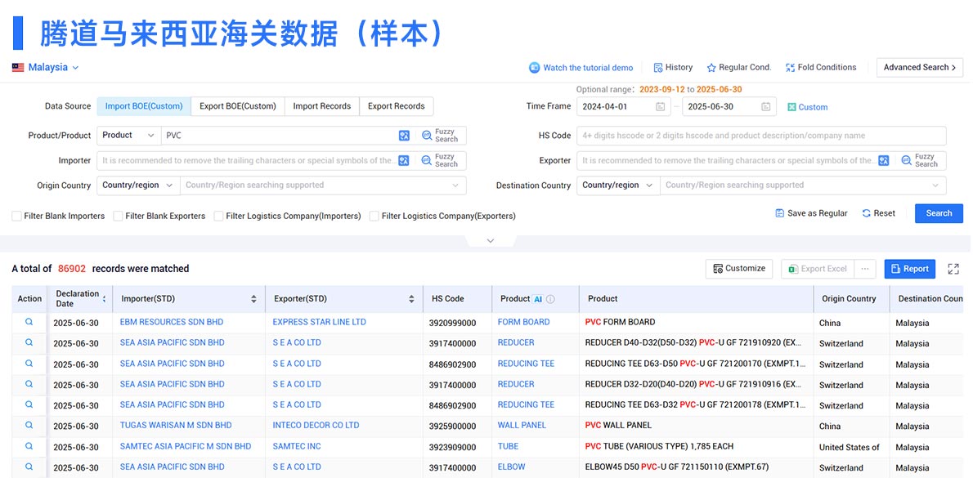Sort by Importer(STD) column arrows
973x478 pixels.
(253, 299)
